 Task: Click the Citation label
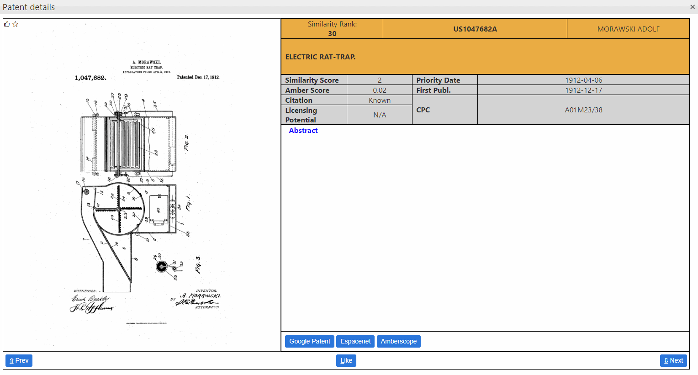pos(299,100)
